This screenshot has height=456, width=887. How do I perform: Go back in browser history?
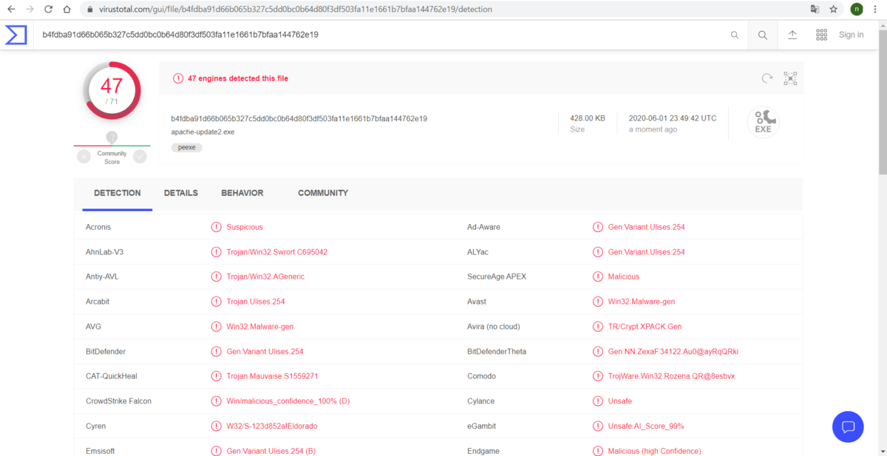11,10
